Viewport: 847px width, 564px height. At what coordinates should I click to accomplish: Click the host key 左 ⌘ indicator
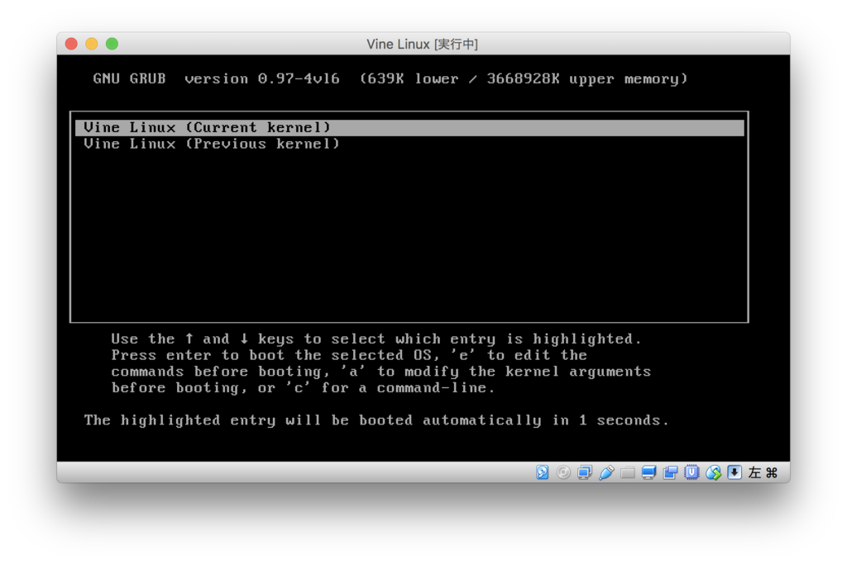pos(763,473)
